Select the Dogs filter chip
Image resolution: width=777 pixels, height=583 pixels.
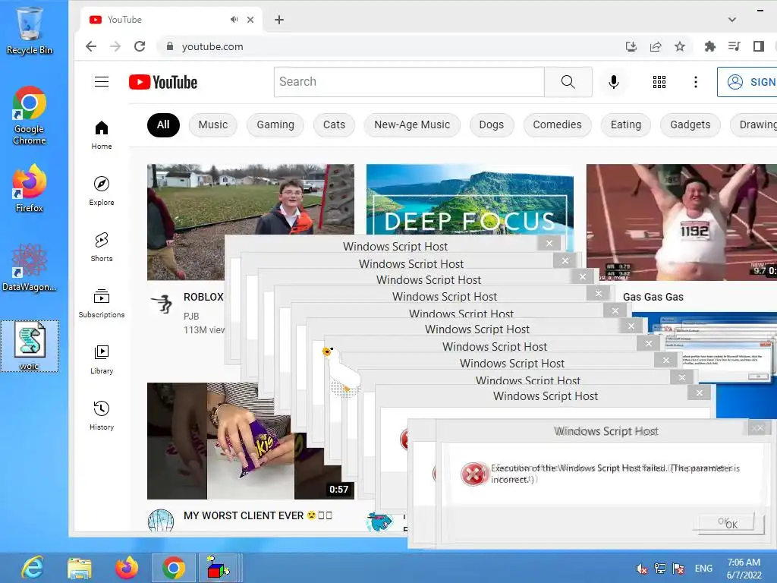tap(492, 125)
